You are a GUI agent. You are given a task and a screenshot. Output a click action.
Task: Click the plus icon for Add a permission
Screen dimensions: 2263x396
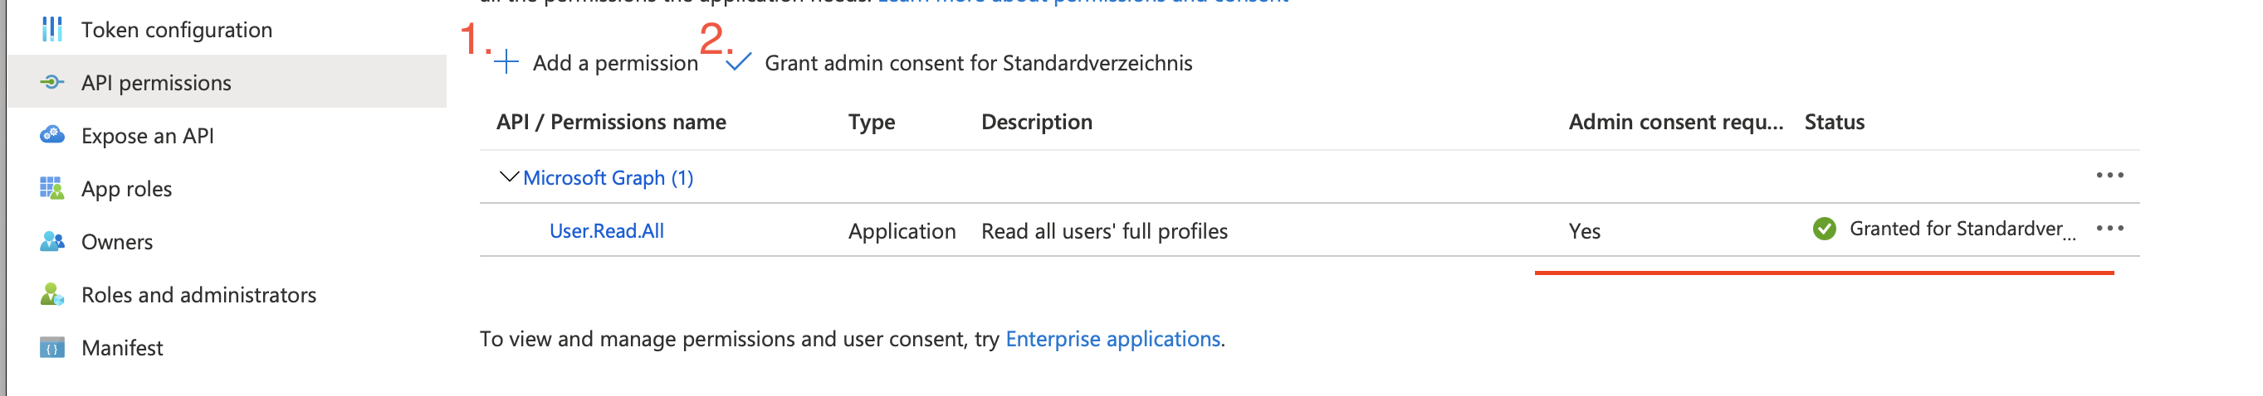[506, 62]
